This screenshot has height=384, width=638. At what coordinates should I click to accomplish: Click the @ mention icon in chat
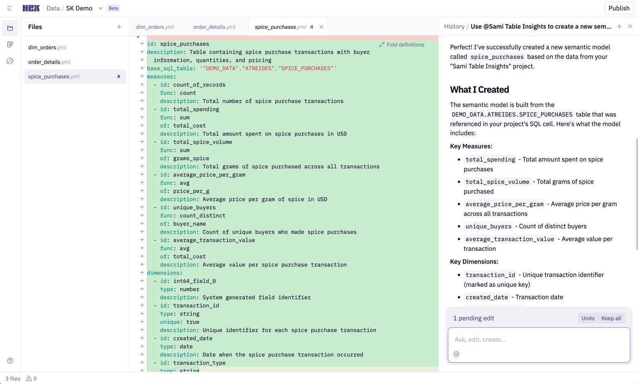456,354
